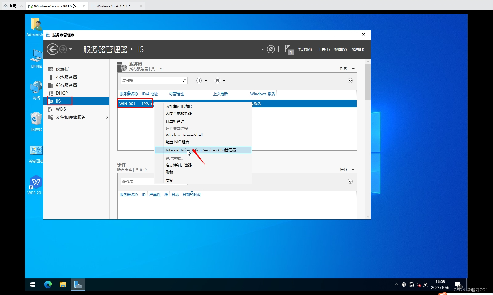
Task: Click the events filter input box
Action: point(137,181)
